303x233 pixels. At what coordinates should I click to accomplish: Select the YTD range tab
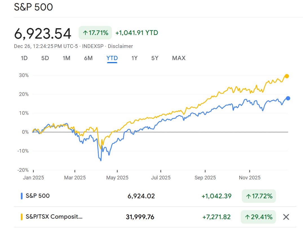pos(112,58)
